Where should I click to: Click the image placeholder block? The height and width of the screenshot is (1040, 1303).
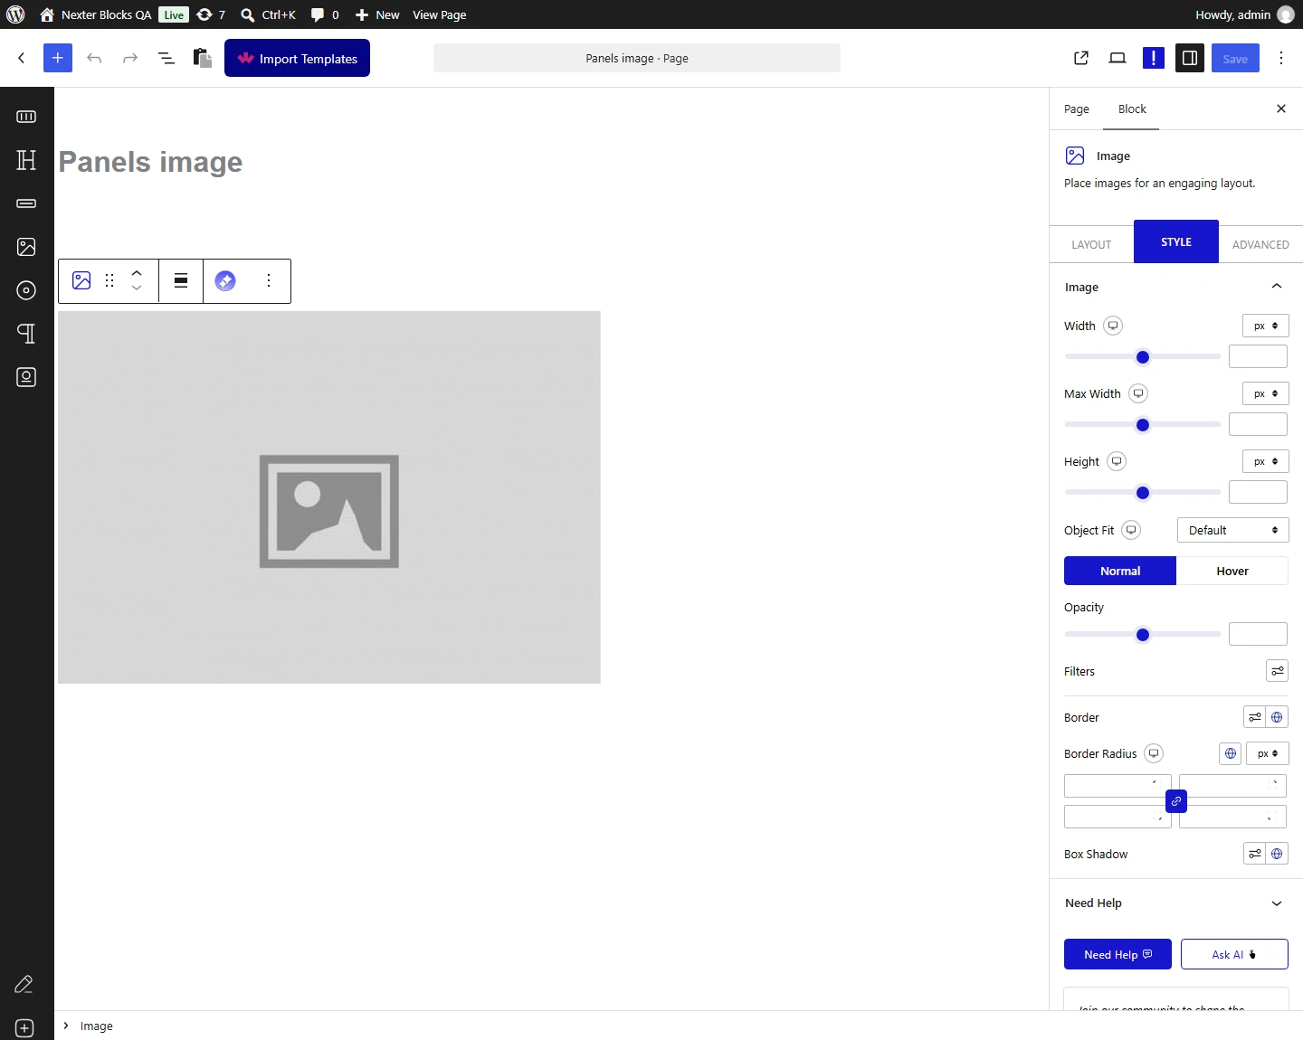[329, 497]
